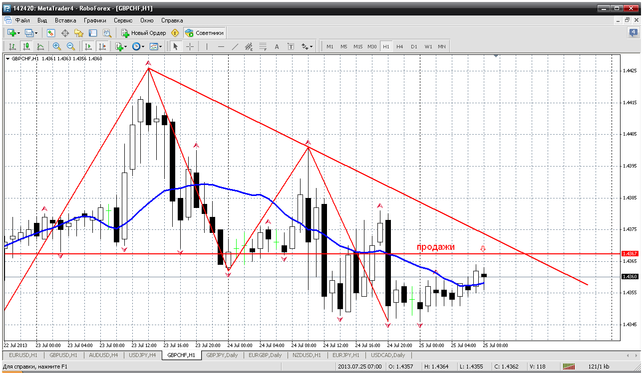This screenshot has width=643, height=373.
Task: Toggle the Terminal window icon
Action: (93, 33)
